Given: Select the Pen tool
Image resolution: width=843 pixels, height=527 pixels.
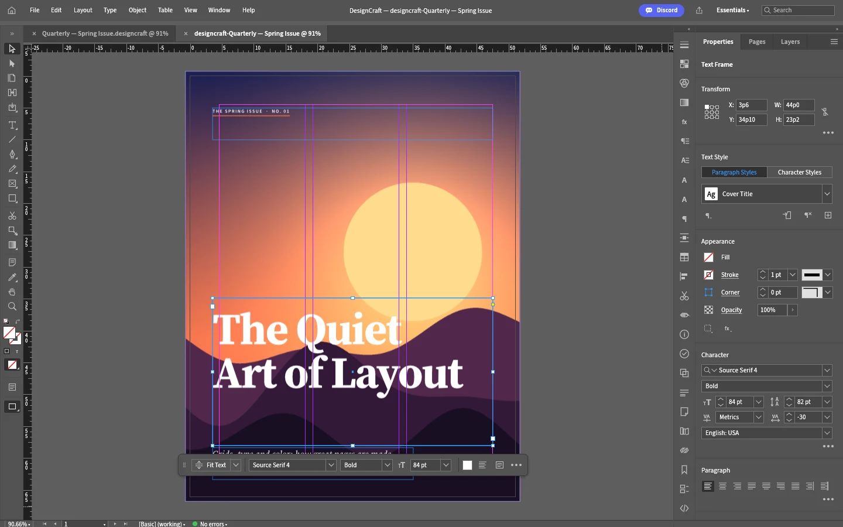Looking at the screenshot, I should [x=12, y=154].
